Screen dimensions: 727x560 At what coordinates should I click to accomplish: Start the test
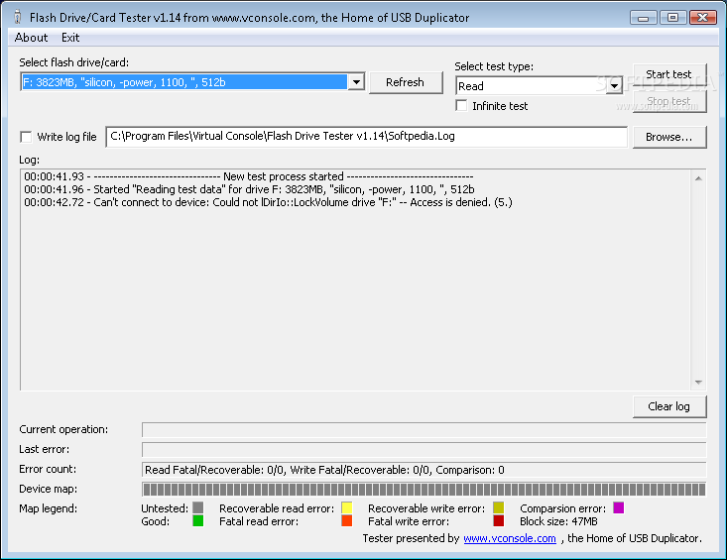(669, 74)
